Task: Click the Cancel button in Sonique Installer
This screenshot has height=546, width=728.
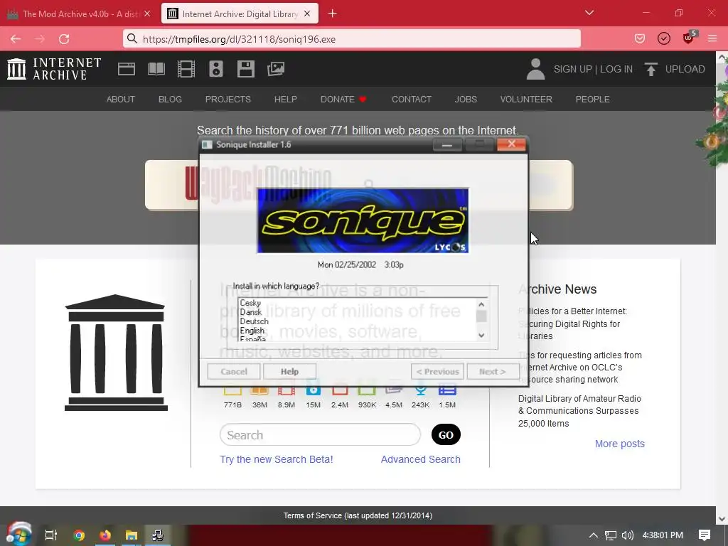Action: [233, 371]
